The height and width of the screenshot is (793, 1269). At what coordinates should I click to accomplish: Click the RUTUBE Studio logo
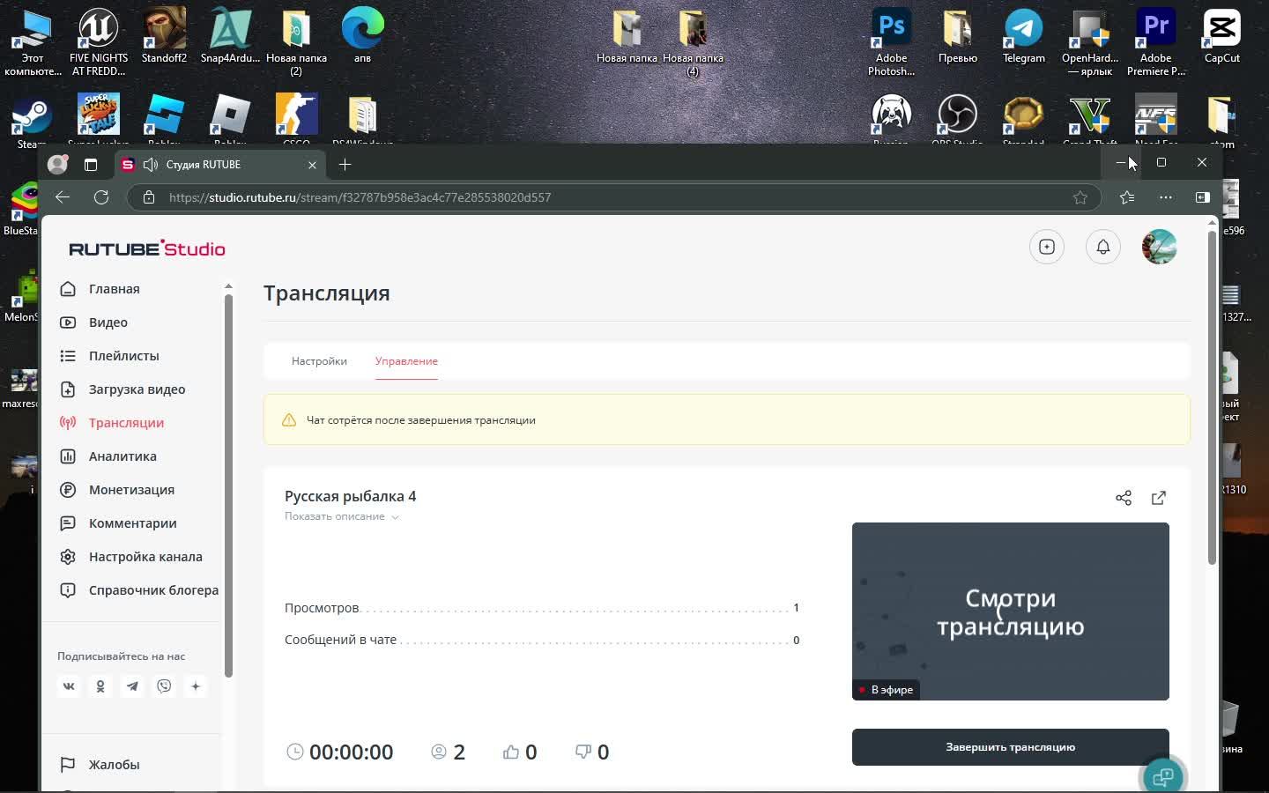[147, 248]
